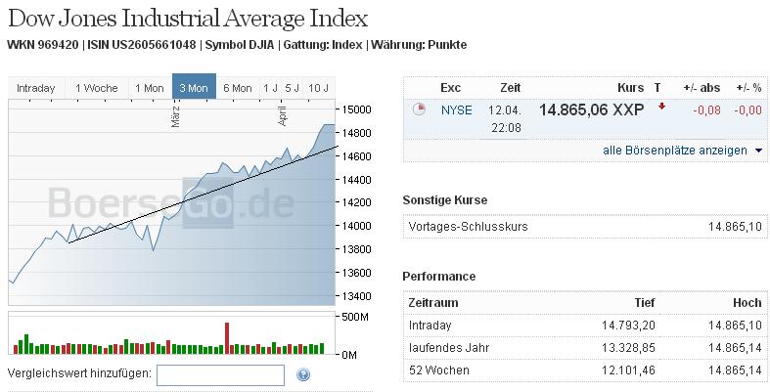Click the April marker on chart
This screenshot has height=392, width=770.
tap(283, 115)
